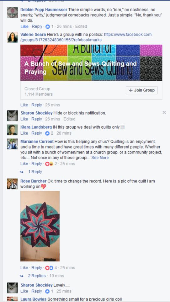The width and height of the screenshot is (170, 302).
Task: Hide Sharon Shockley's comment with the X
Action: (164, 113)
